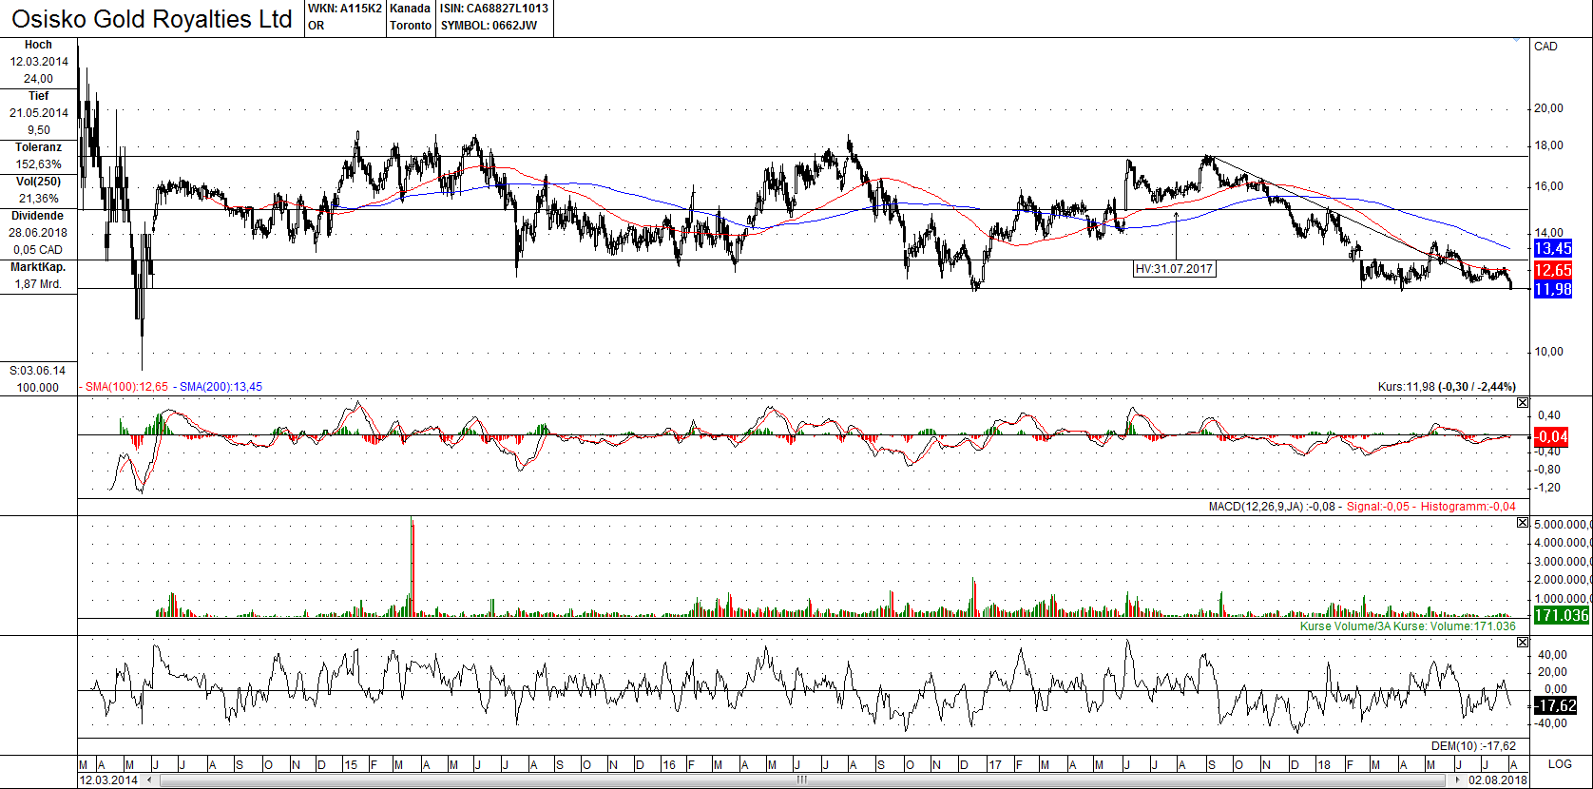Click the market cap value 1,87 Mrd.

pos(38,284)
